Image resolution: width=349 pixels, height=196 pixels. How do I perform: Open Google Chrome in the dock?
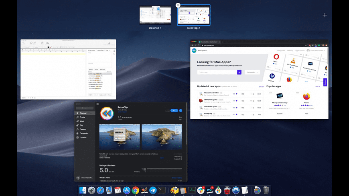pos(135,190)
